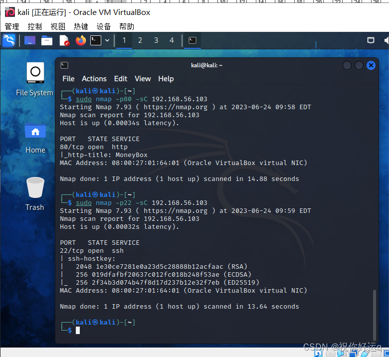Open the Kali applications menu dragon icon

tap(9, 40)
